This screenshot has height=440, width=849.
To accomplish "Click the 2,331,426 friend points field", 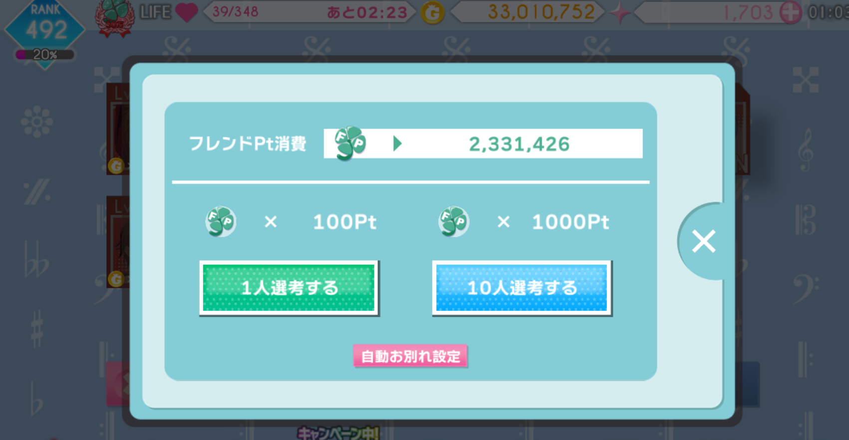I will [483, 144].
